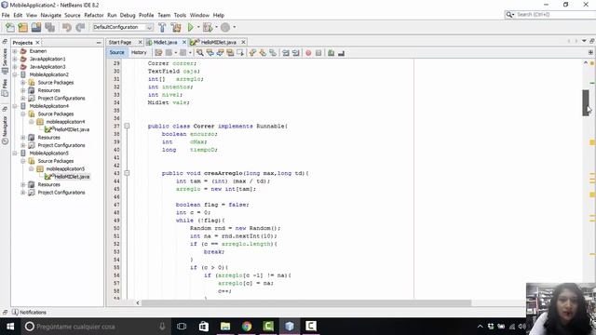This screenshot has width=596, height=335.
Task: Click the Previous Bookmark icon
Action: [252, 53]
